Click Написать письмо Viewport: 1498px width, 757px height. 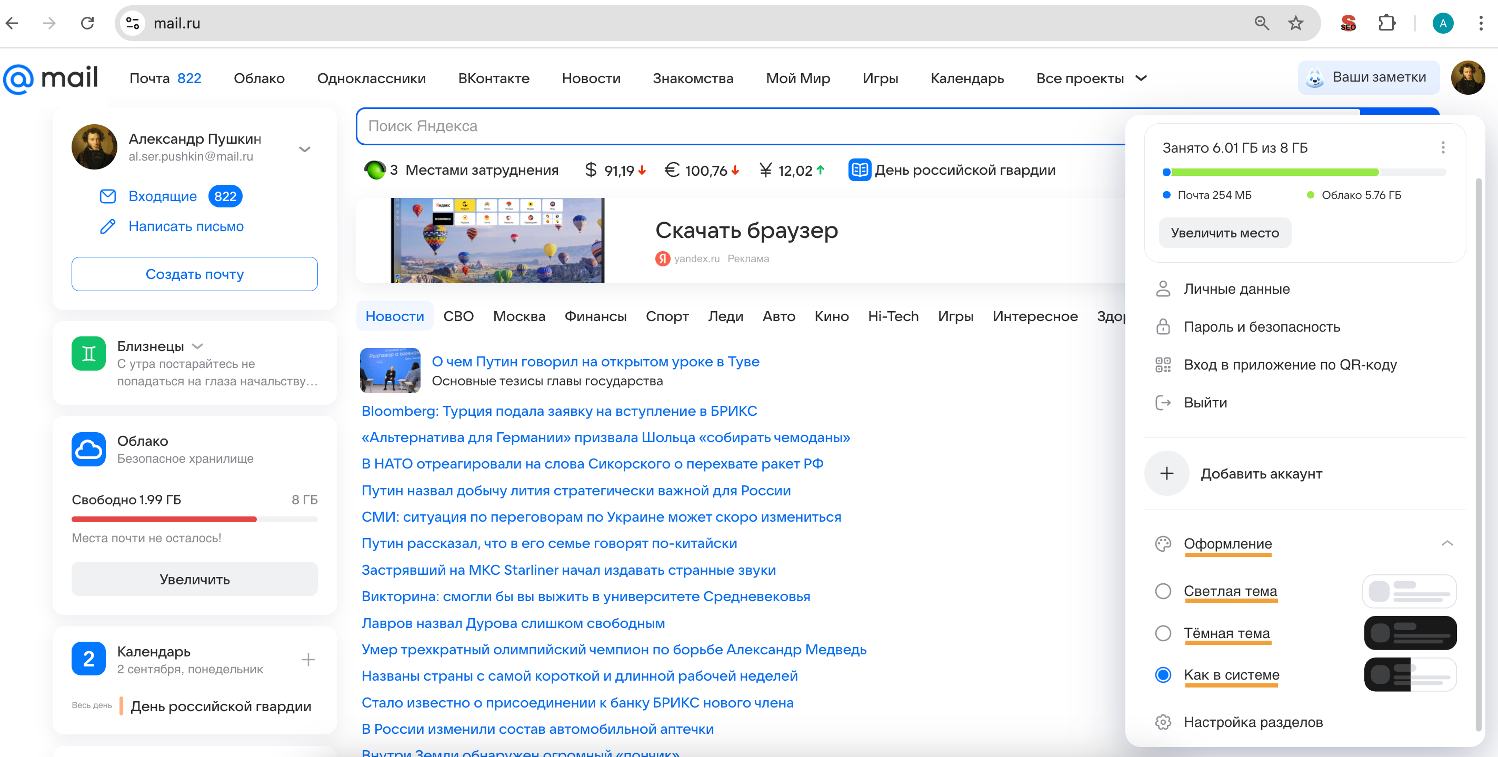(186, 226)
